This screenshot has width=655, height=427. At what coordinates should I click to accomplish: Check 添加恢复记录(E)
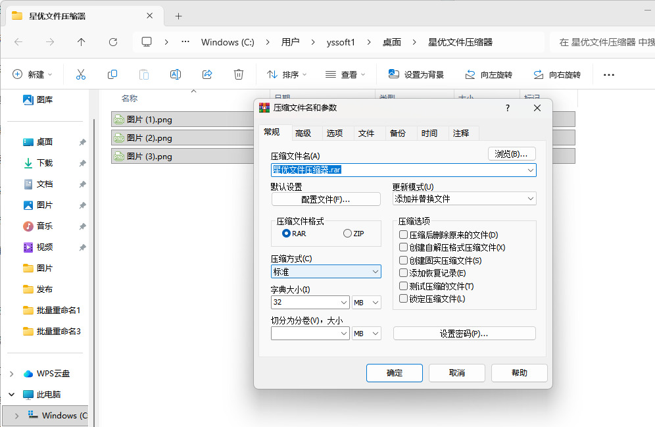coord(404,273)
